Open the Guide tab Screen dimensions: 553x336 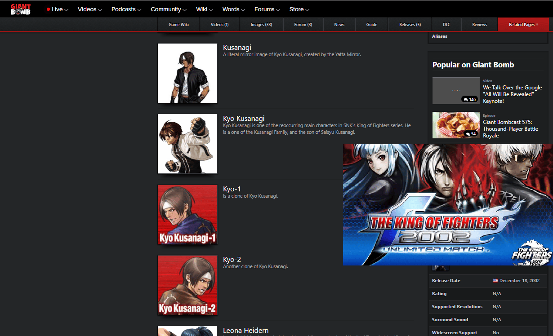pos(371,25)
